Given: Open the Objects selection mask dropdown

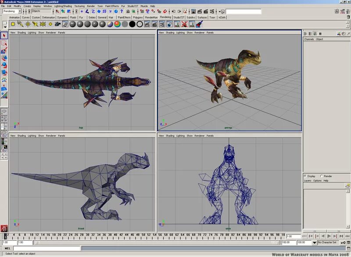Looking at the screenshot, I should 41,11.
